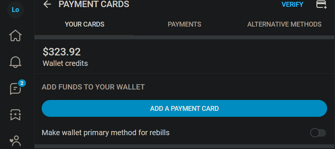Enable wallet as primary rebill method toggle
The image size is (335, 149).
click(318, 133)
